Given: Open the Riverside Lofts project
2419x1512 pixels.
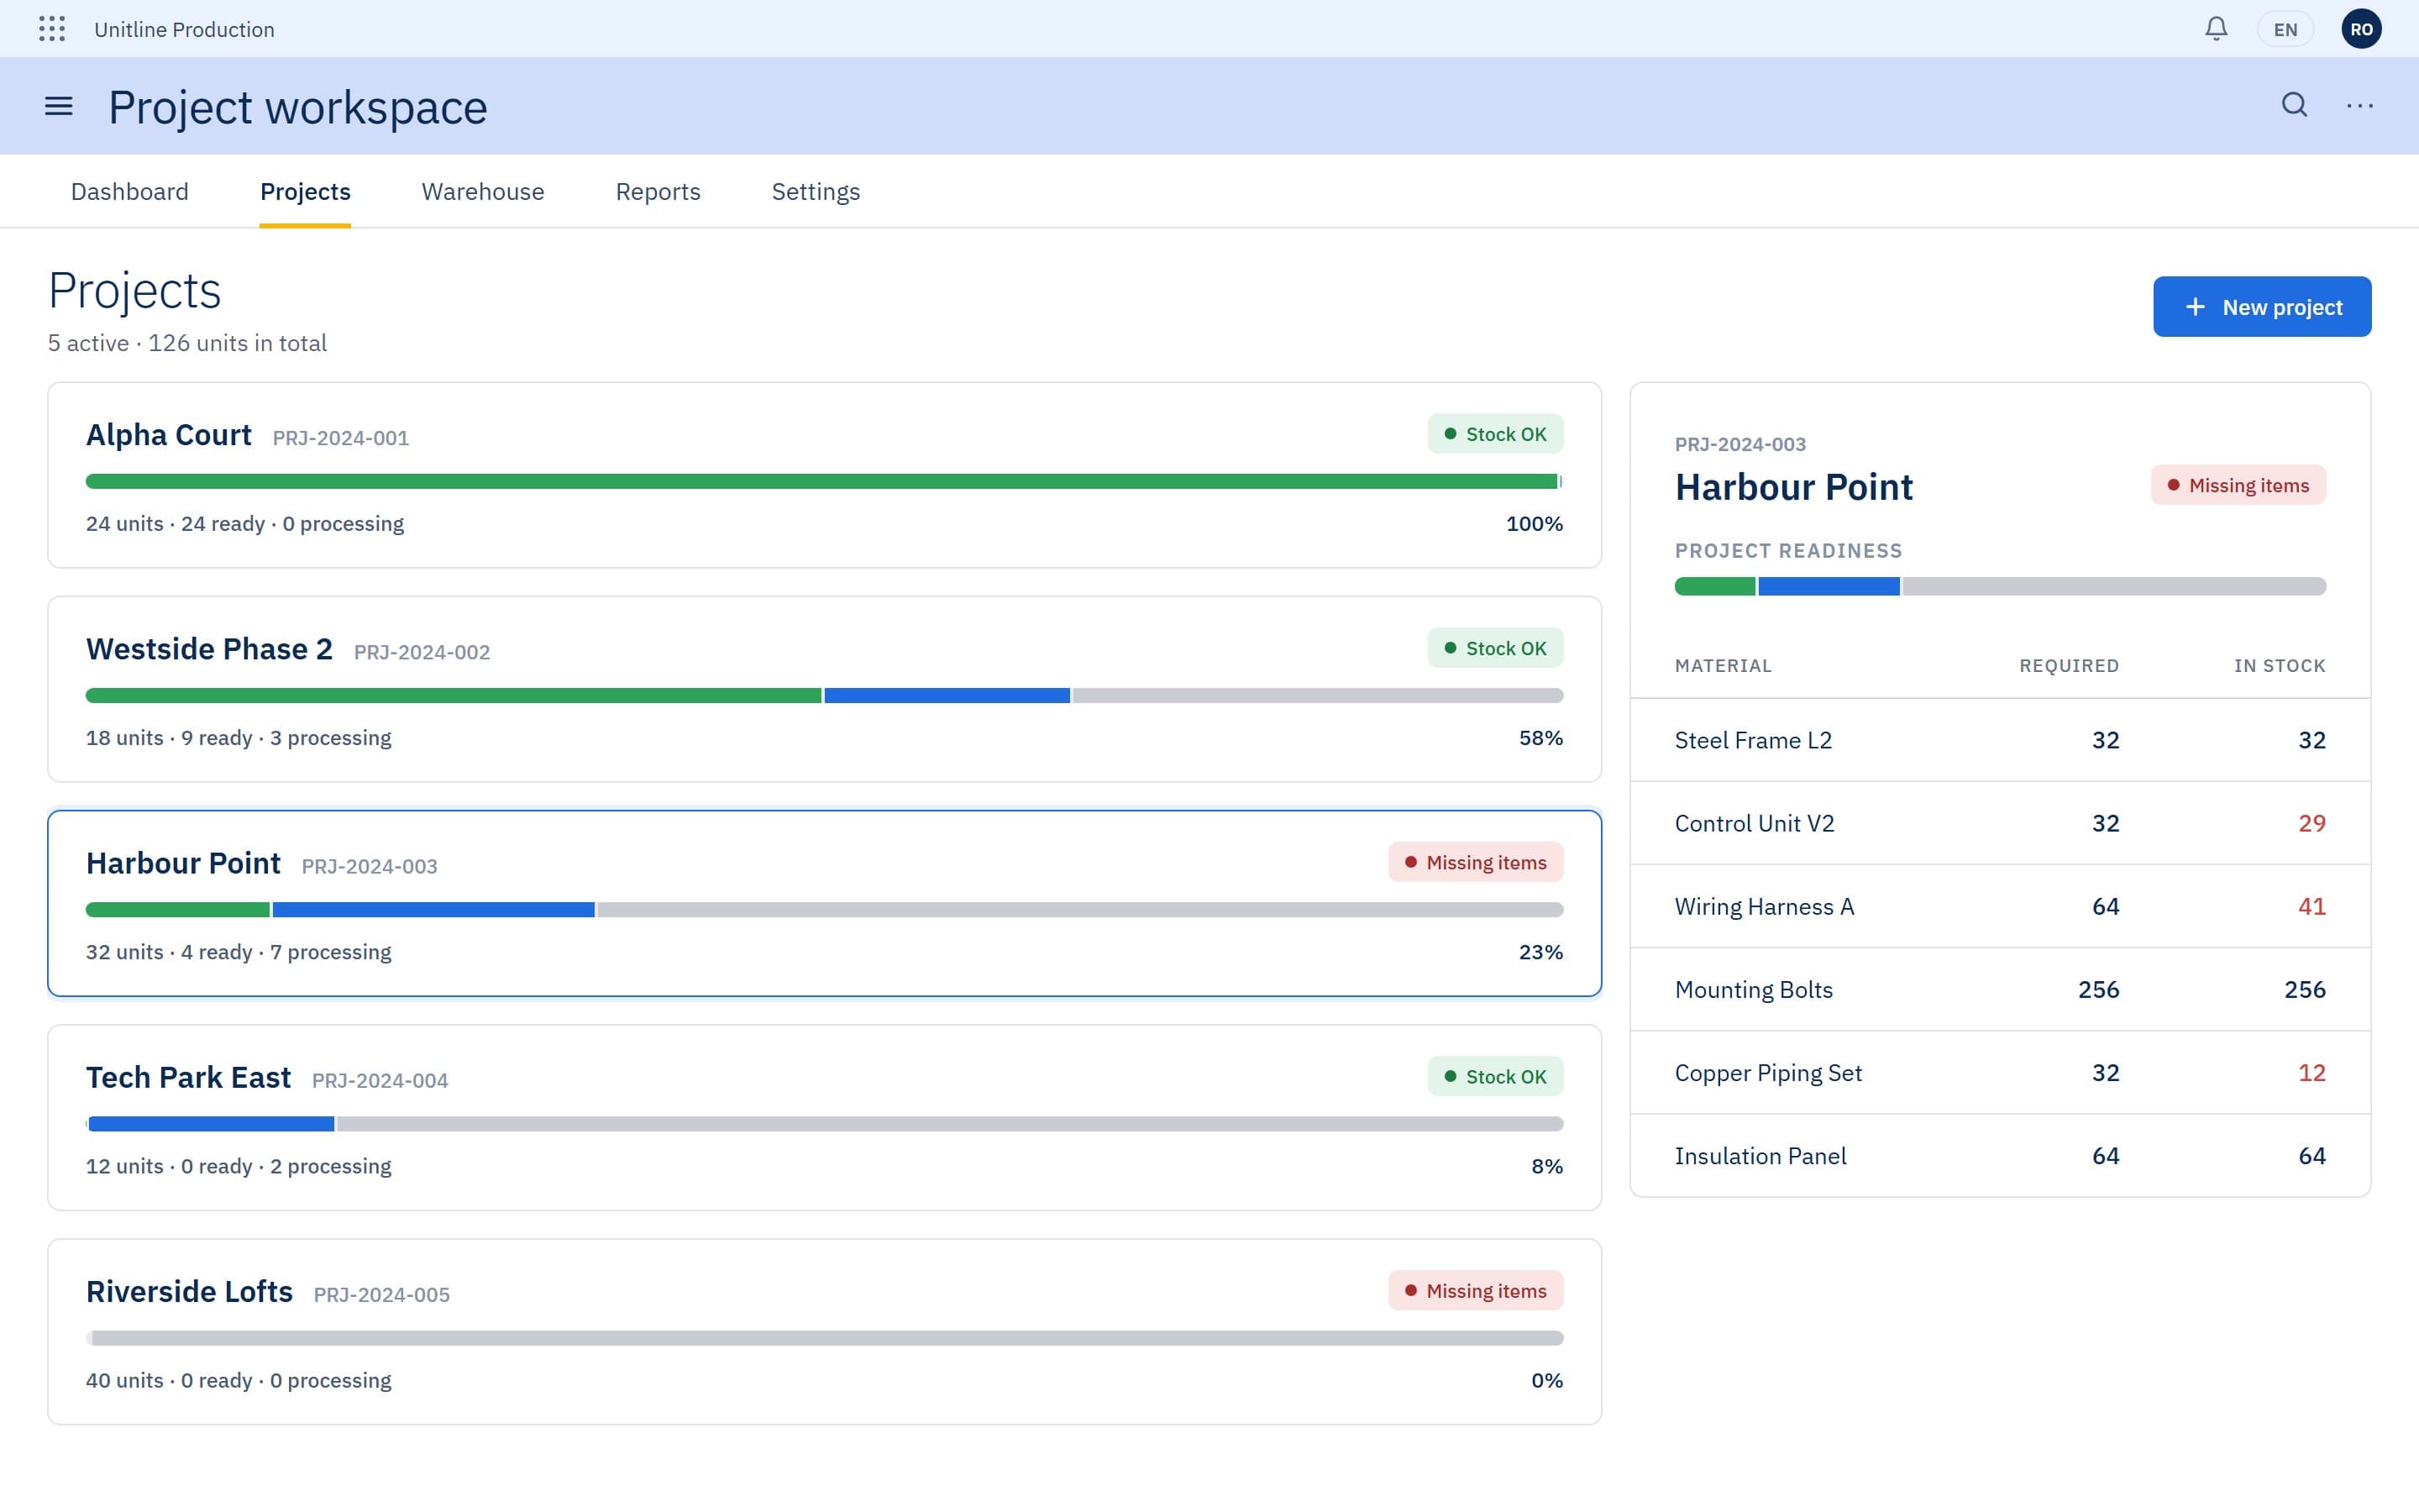Looking at the screenshot, I should click(x=825, y=1332).
